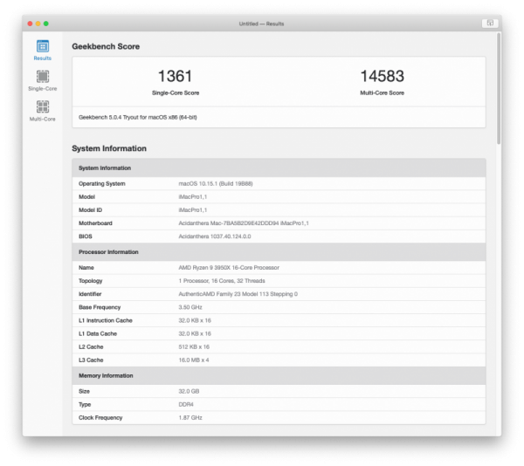The width and height of the screenshot is (524, 466).
Task: Click the memory Type value DDR4
Action: [186, 405]
